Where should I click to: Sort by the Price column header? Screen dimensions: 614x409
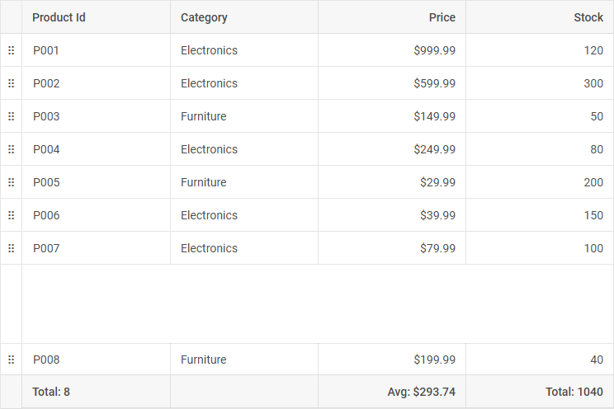pyautogui.click(x=442, y=17)
